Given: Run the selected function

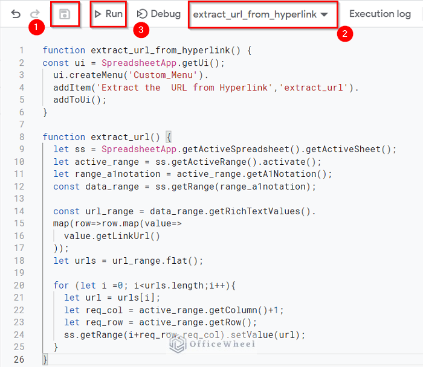Looking at the screenshot, I should coord(108,14).
